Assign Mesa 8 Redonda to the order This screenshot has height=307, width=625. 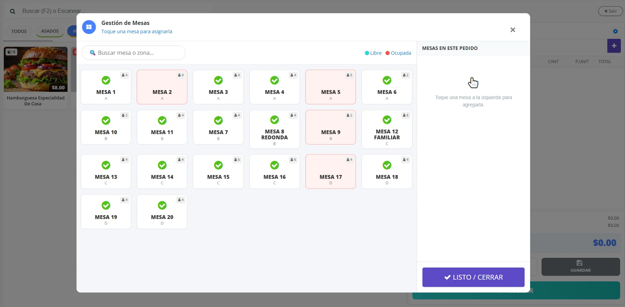click(275, 130)
